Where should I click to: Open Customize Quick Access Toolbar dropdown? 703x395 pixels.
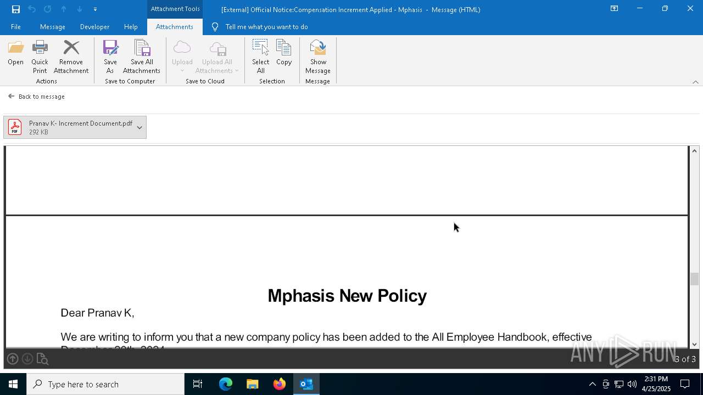click(x=95, y=9)
